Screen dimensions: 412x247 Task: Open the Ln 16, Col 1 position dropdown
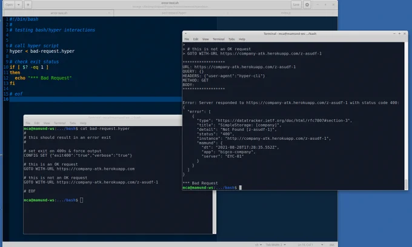pos(310,245)
